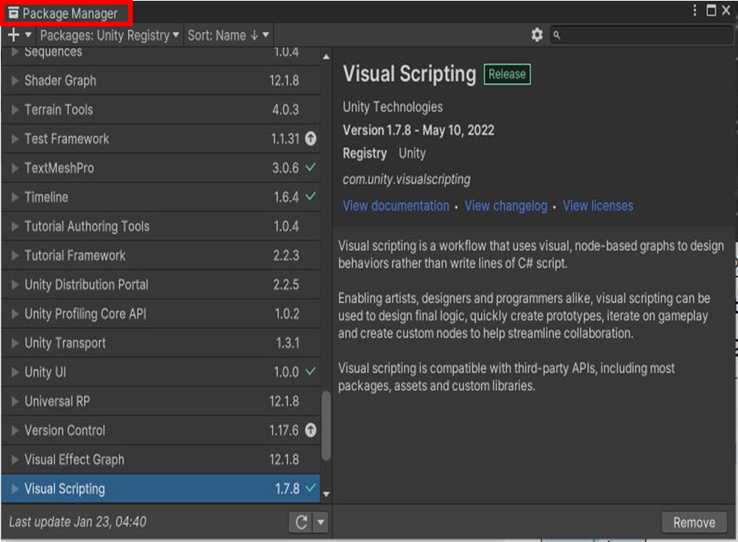Click the Release tag badge

[507, 74]
